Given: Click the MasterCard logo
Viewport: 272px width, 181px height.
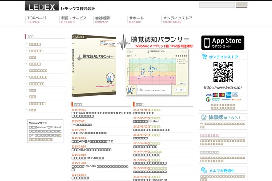Looking at the screenshot, I should click(222, 95).
